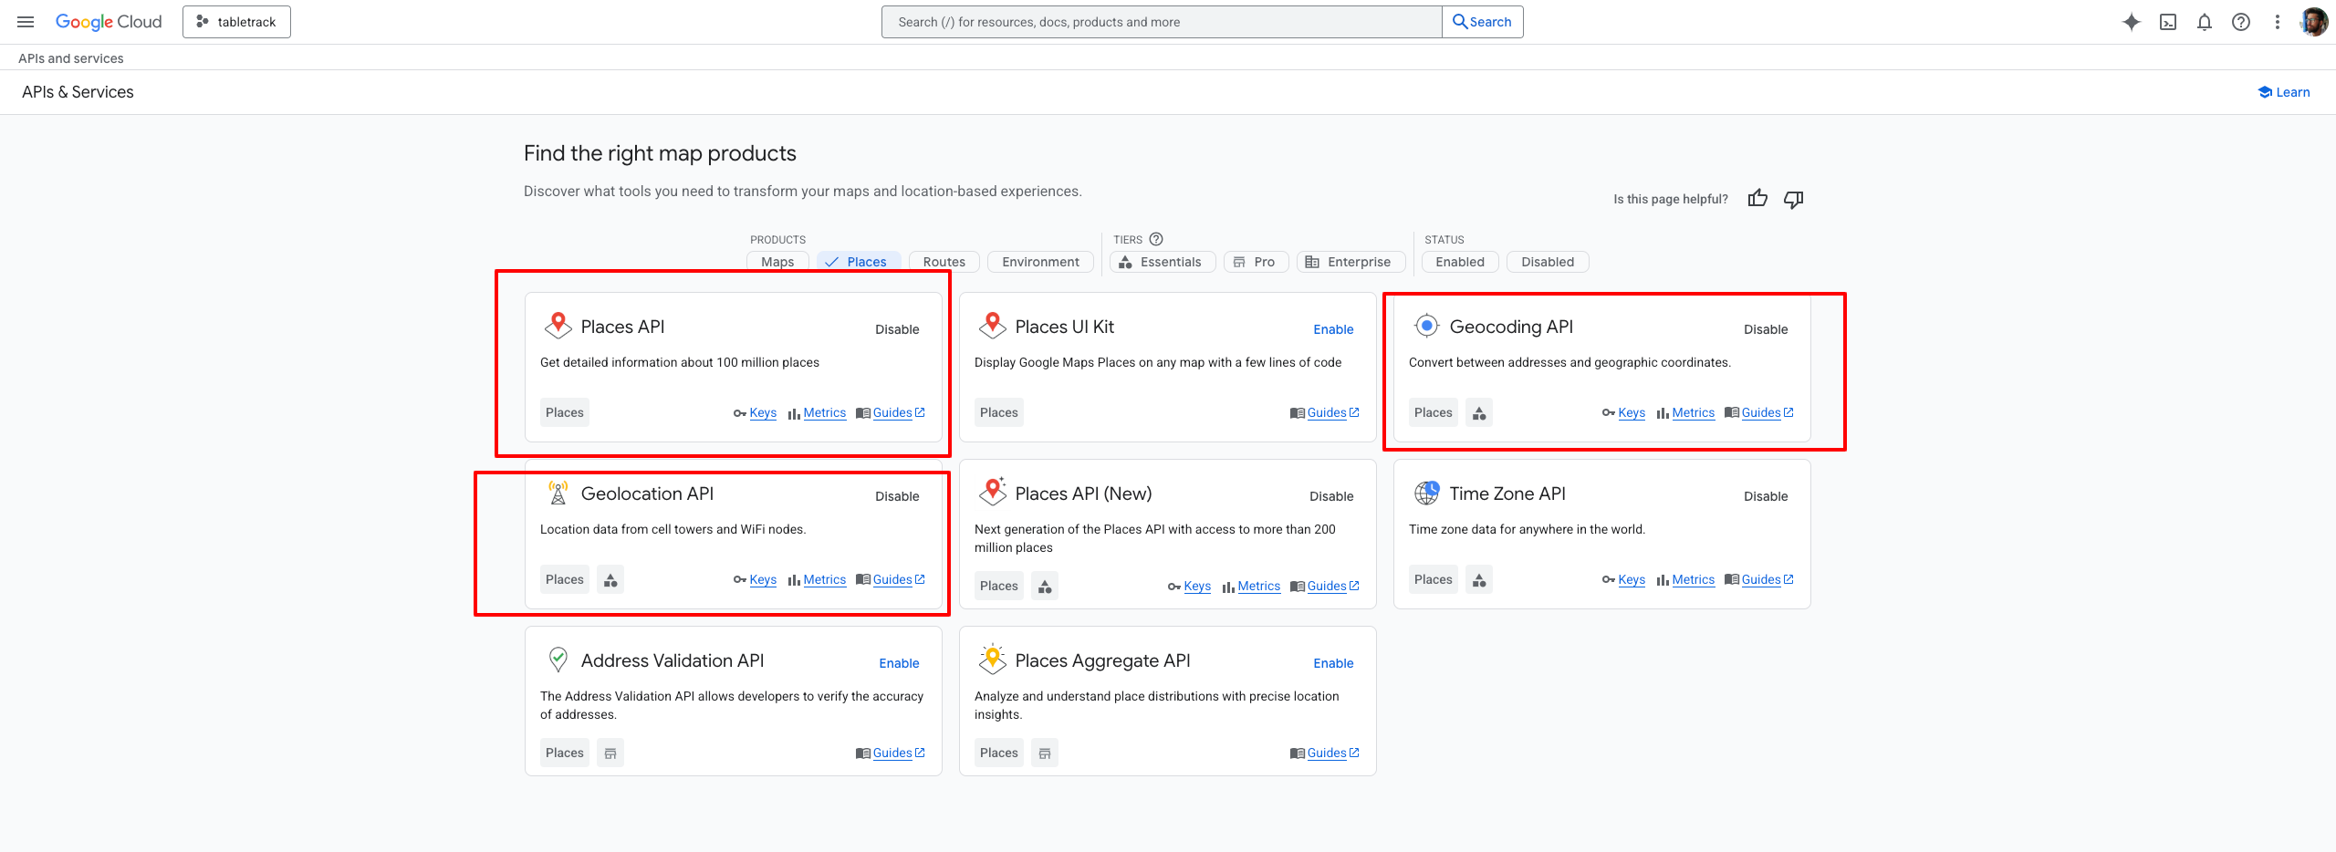2336x852 pixels.
Task: Click Essentials tier icon on Time Zone API card
Action: pyautogui.click(x=1479, y=580)
